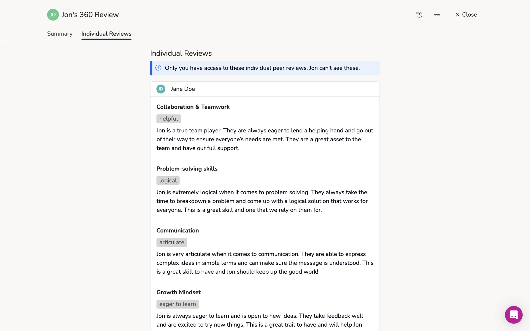Click the Communication section heading

click(177, 230)
